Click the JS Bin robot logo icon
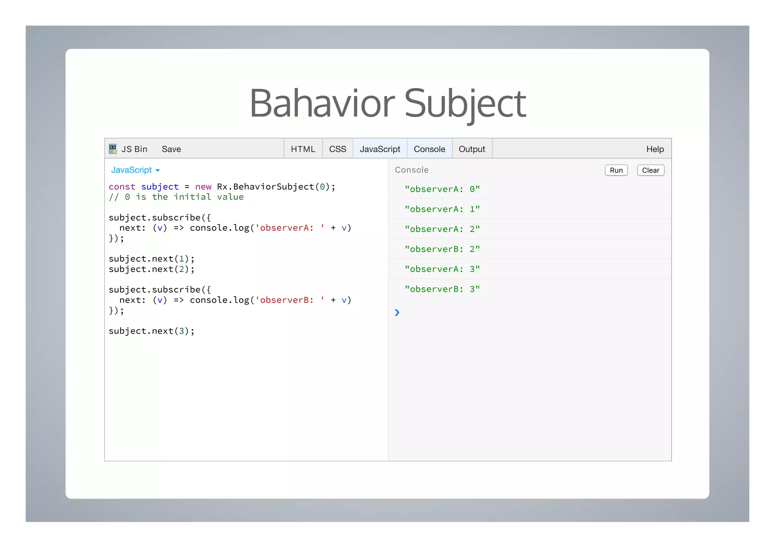The image size is (774, 547). coord(113,149)
